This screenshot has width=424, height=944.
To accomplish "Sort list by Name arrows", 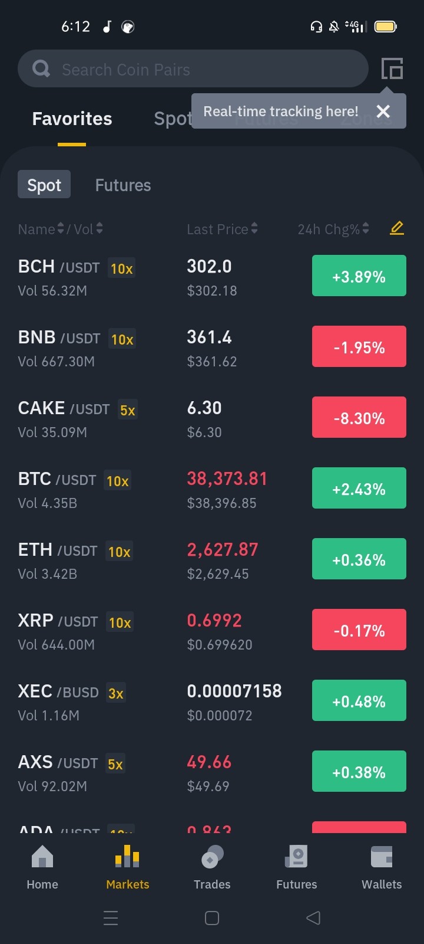I will (60, 228).
